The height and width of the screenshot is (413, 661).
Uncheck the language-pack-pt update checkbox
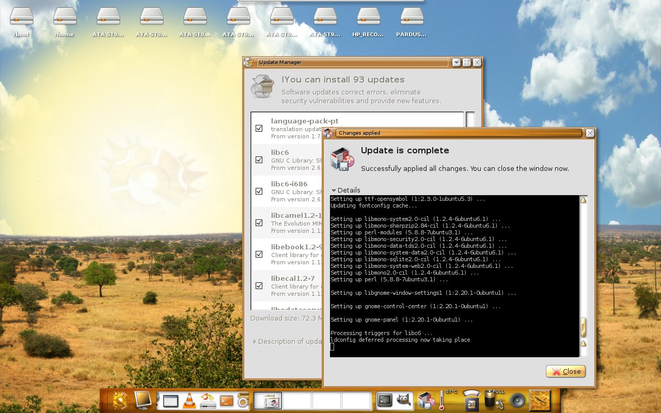[259, 128]
